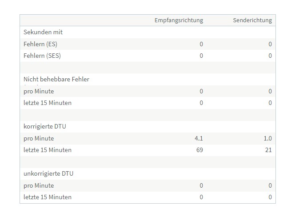Viewport: 287px width, 209px height.
Task: Click letzte 15 Minuten under Nicht behebbare Fehler
Action: click(x=48, y=103)
